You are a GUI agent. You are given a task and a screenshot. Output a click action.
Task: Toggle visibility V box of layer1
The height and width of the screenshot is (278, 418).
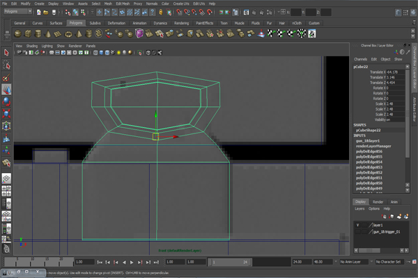pyautogui.click(x=358, y=225)
